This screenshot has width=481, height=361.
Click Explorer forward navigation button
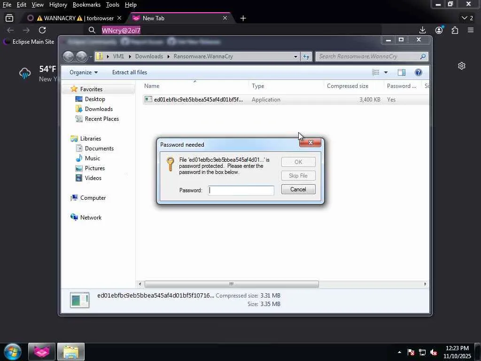[x=82, y=56]
